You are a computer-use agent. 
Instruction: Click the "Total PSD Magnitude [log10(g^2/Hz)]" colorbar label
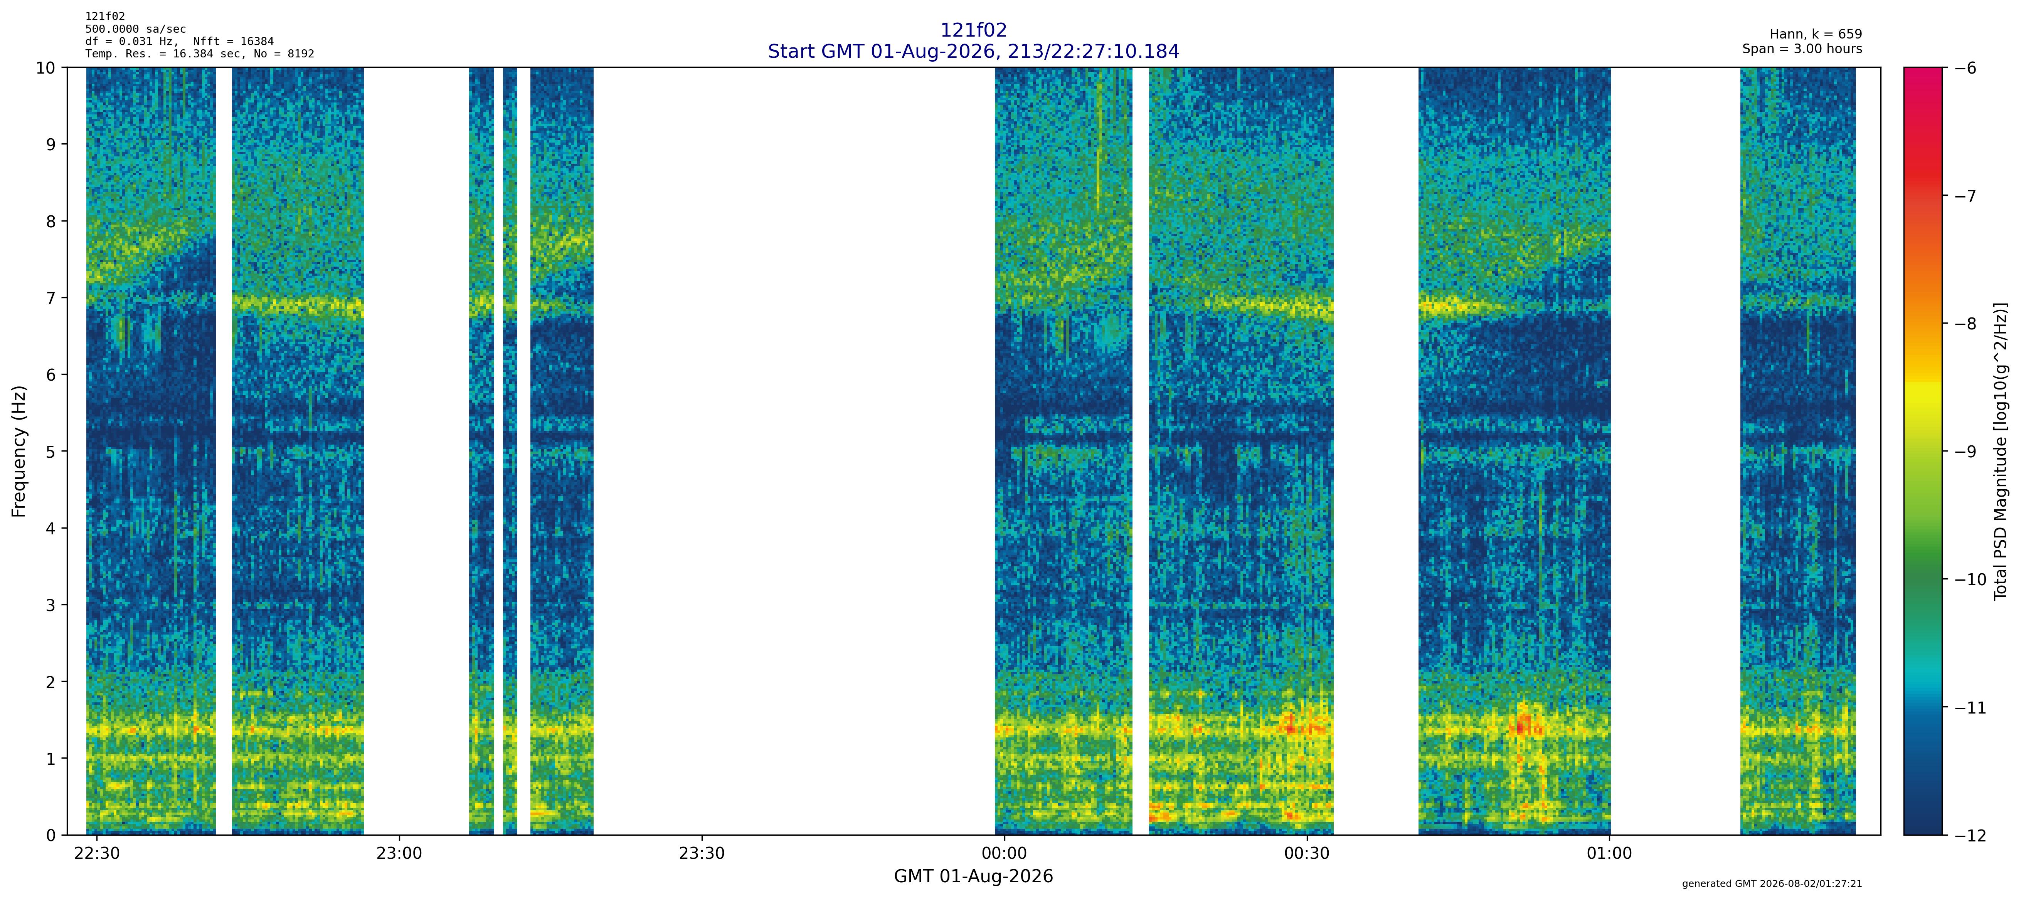[2001, 451]
